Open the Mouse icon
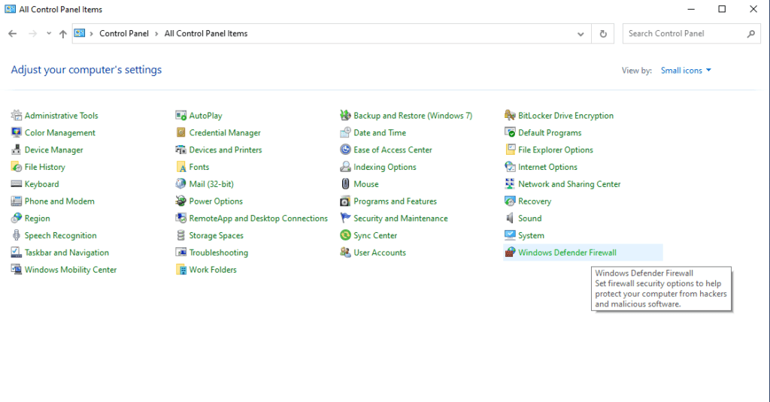Screen dimensions: 770x402 [x=345, y=184]
